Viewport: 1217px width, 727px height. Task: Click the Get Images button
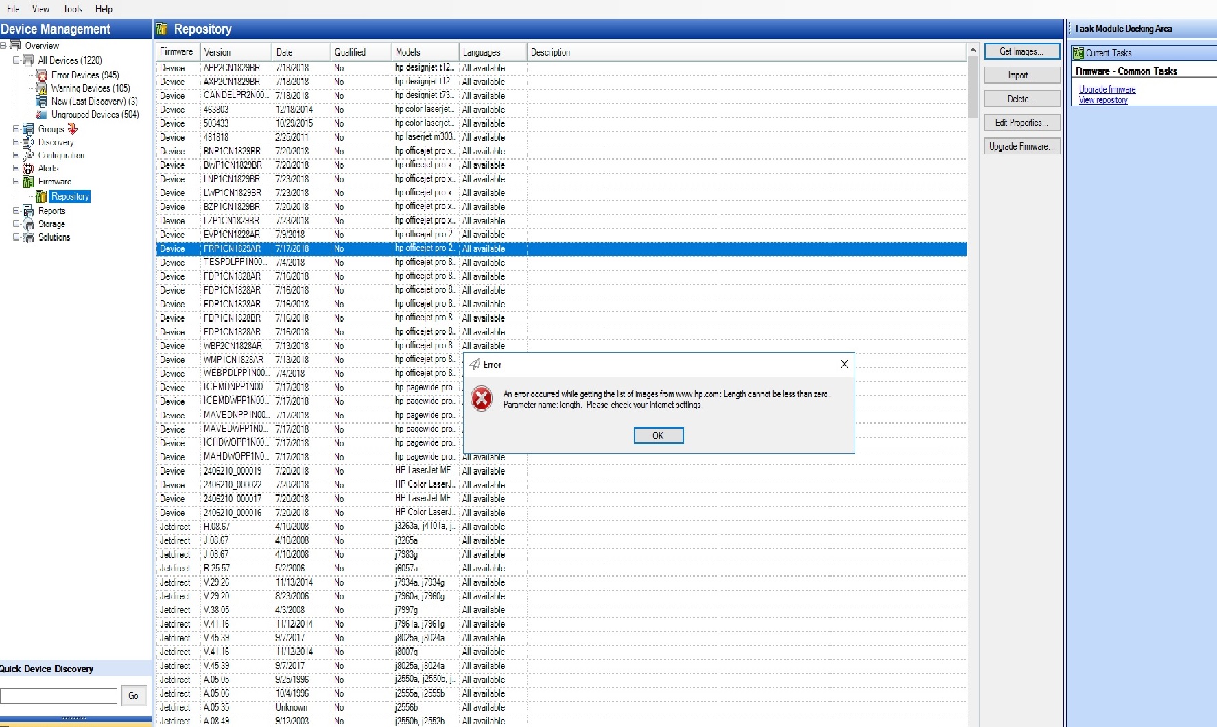pos(1021,51)
